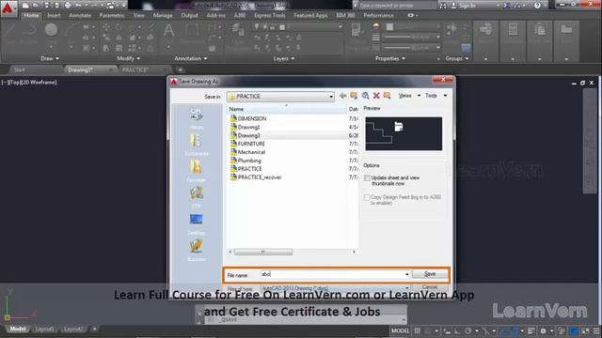Click the red Delete icon in dialog
Screen dimensions: 602x338
[x=376, y=96]
